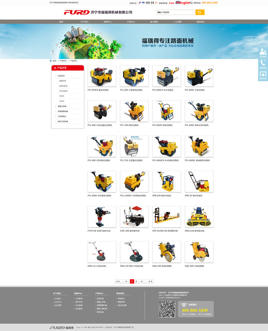This screenshot has width=268, height=331.
Task: Open 产品中心 in the gray navigation bar
Action: (131, 22)
